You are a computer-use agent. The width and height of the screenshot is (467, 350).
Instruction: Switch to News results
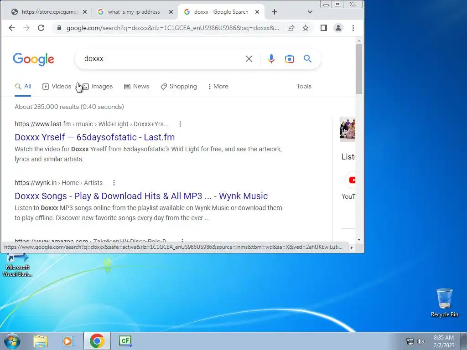[137, 86]
